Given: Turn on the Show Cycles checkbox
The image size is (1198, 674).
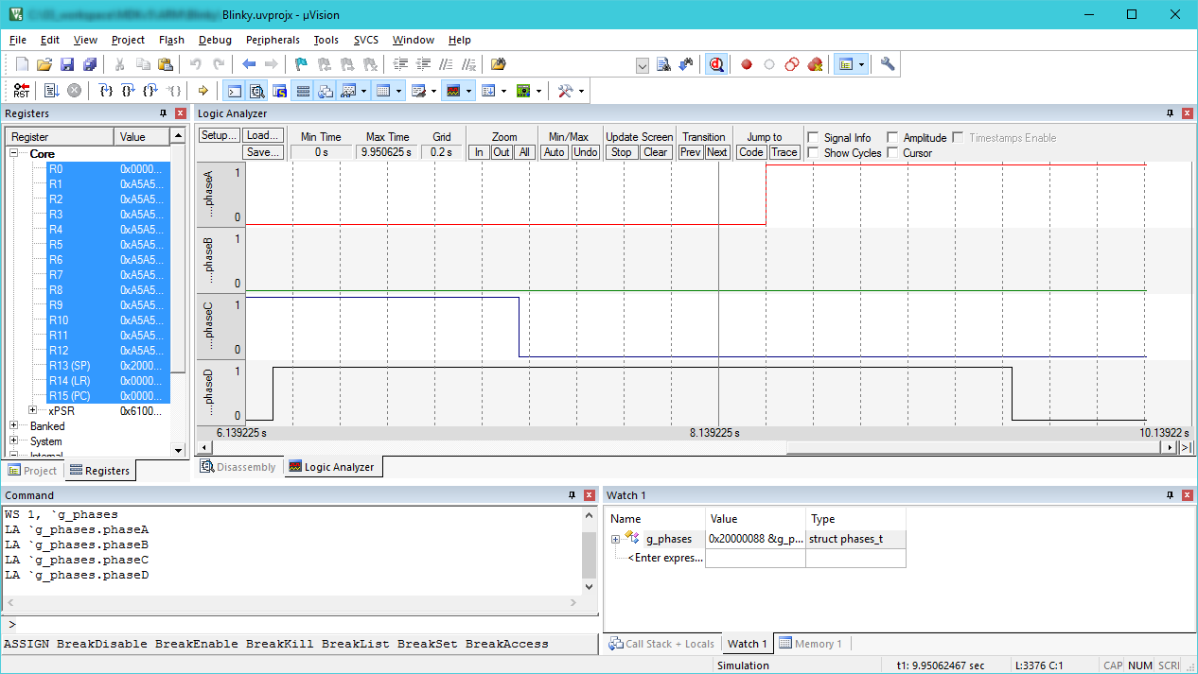Looking at the screenshot, I should pos(812,153).
